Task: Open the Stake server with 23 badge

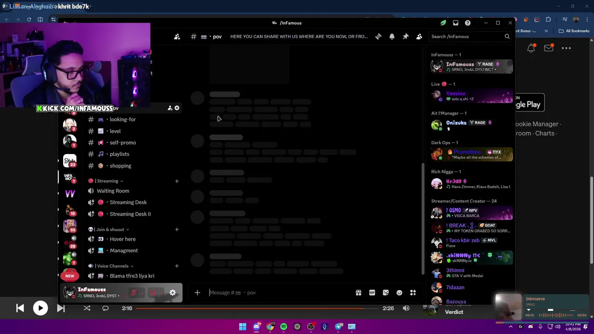Action: [x=70, y=161]
